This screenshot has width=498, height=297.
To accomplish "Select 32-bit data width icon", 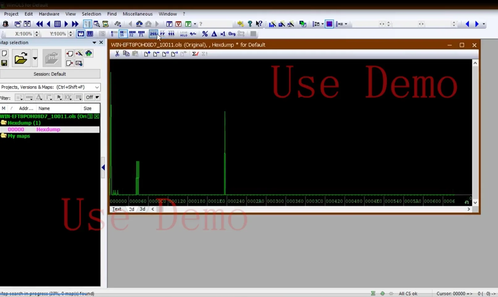I will coord(132,34).
